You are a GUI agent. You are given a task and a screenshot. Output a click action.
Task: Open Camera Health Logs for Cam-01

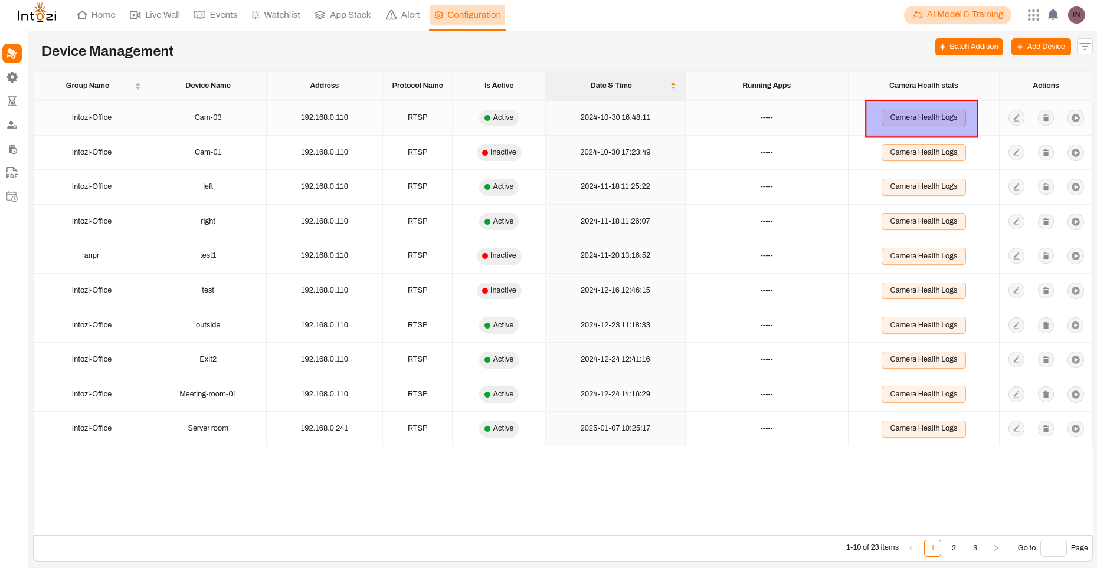(924, 152)
